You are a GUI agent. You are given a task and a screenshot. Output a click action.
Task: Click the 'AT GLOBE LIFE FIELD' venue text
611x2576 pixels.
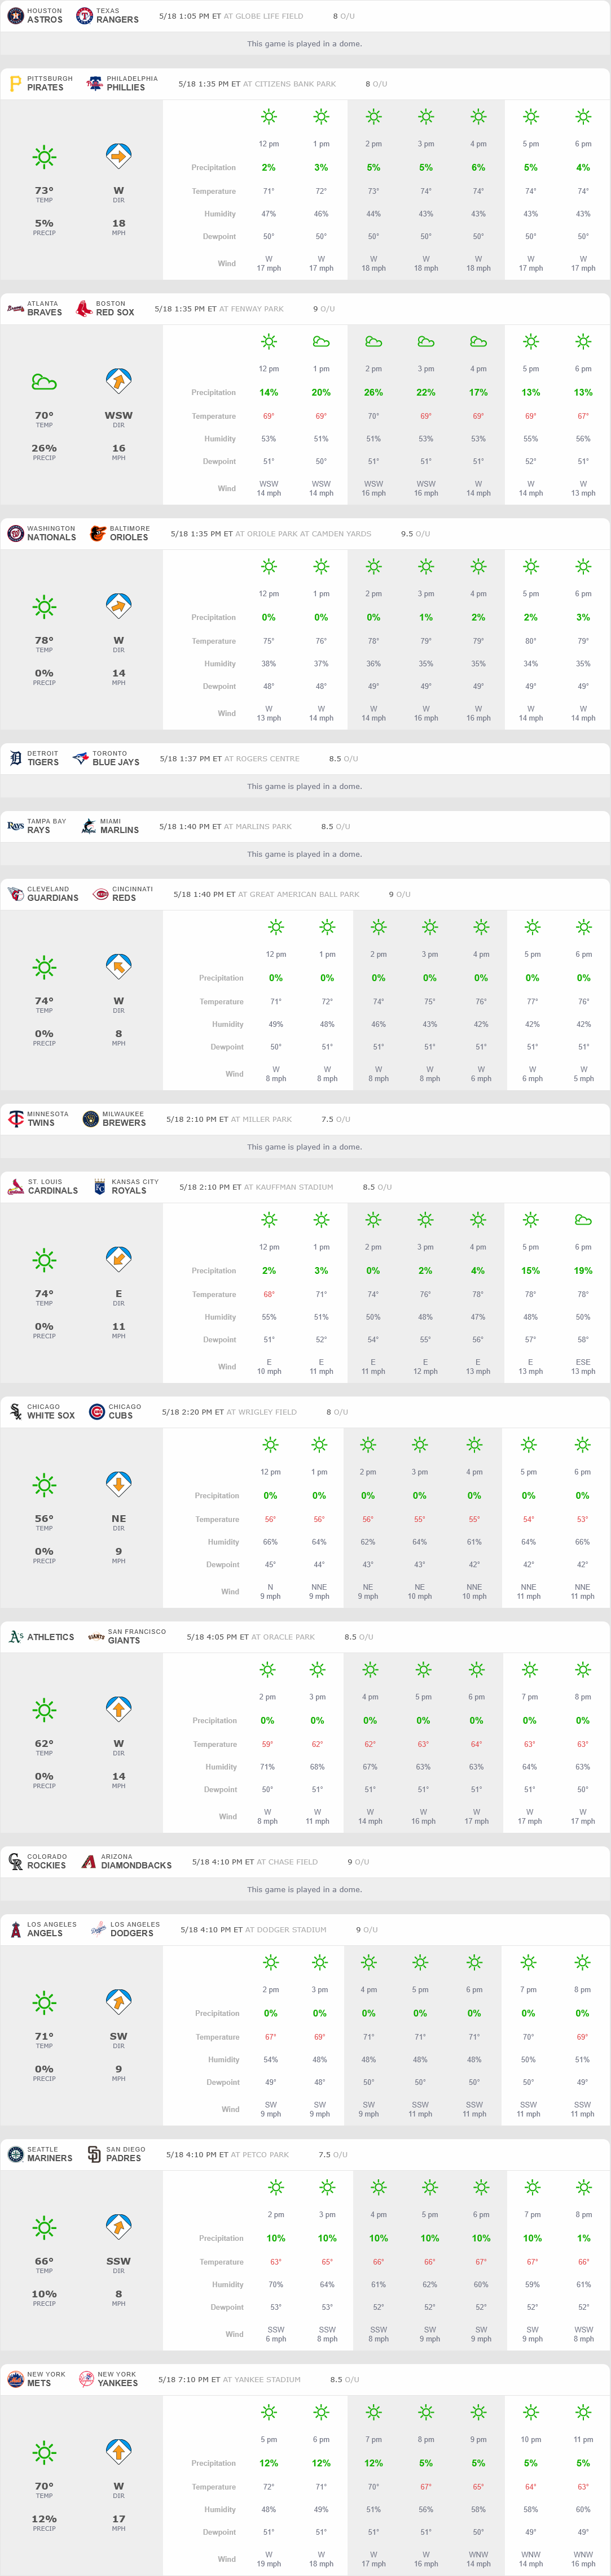[263, 16]
